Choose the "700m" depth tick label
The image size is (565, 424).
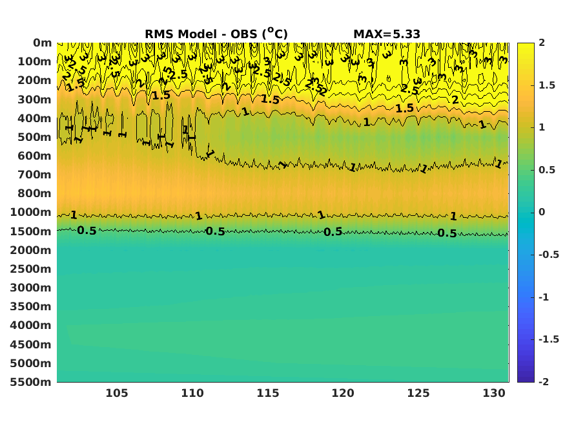point(35,175)
